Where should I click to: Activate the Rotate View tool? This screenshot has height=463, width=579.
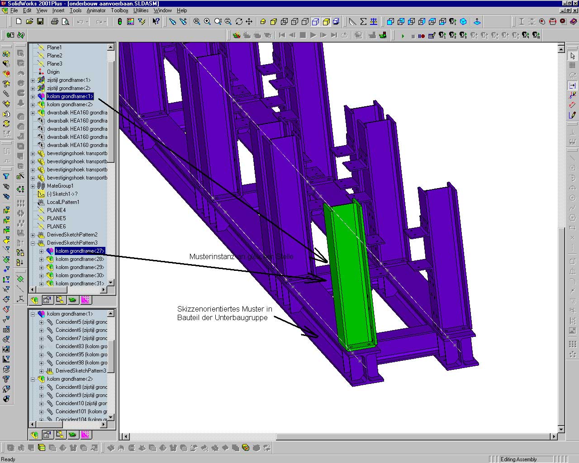point(239,21)
